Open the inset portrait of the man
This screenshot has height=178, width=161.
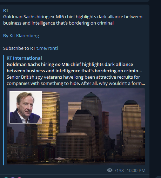click(26, 107)
